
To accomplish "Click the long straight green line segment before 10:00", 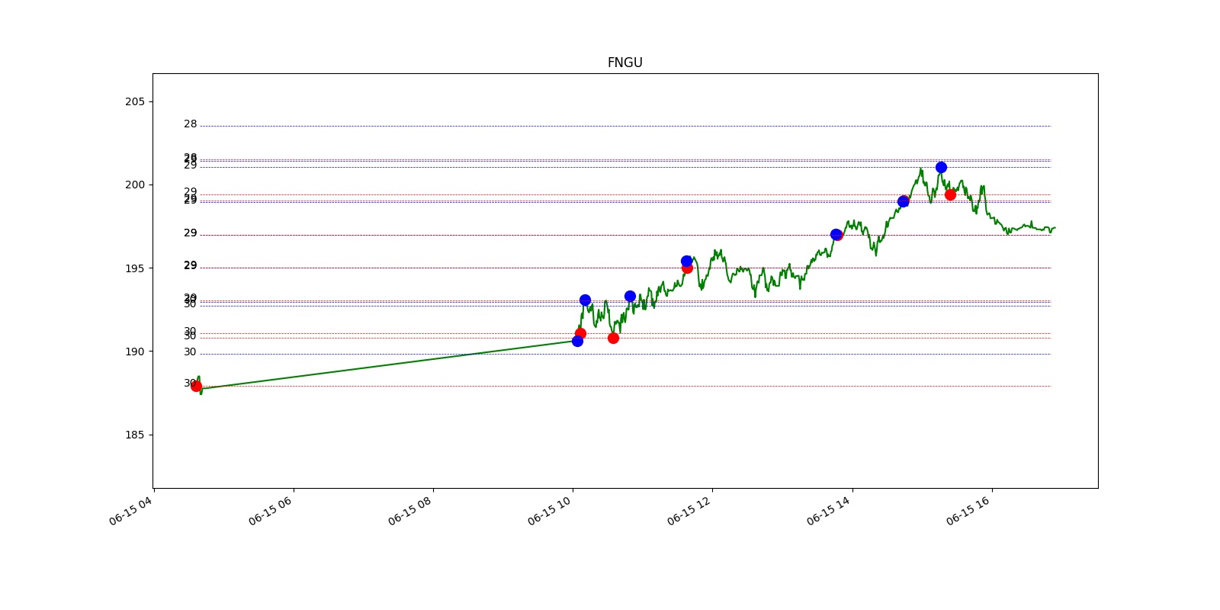I will coord(389,364).
